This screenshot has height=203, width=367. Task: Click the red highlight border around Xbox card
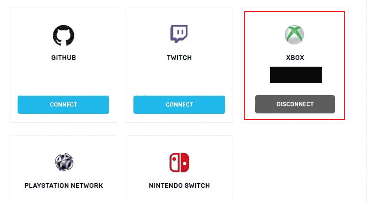244,64
